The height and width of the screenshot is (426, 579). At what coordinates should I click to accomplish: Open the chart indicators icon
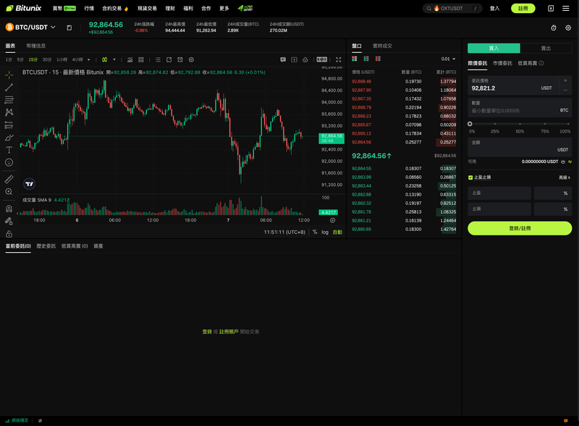tap(130, 59)
